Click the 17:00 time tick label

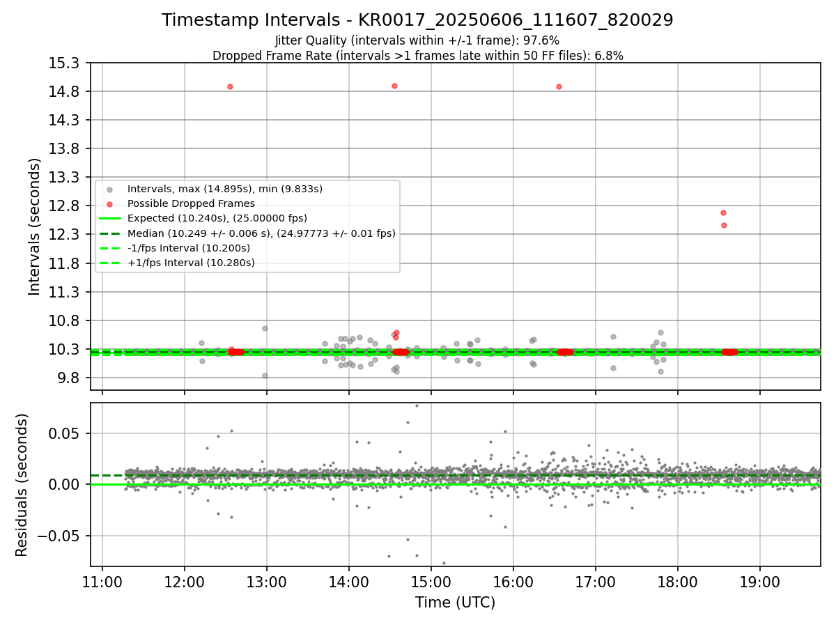coord(596,581)
